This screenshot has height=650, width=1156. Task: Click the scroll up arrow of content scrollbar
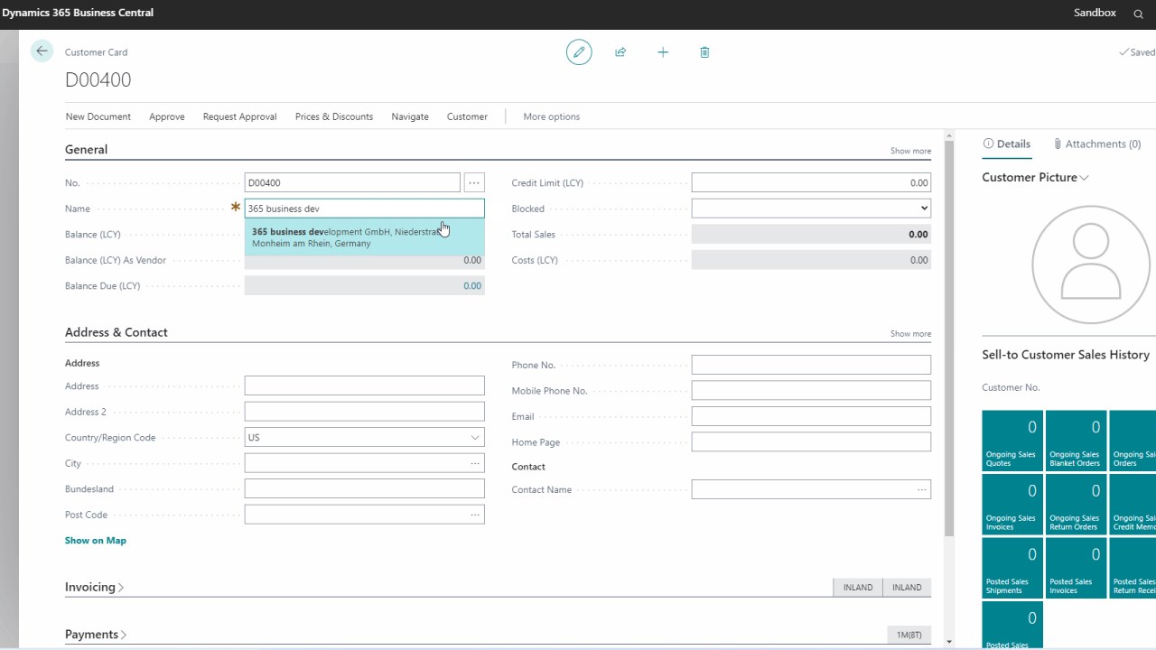click(x=949, y=135)
